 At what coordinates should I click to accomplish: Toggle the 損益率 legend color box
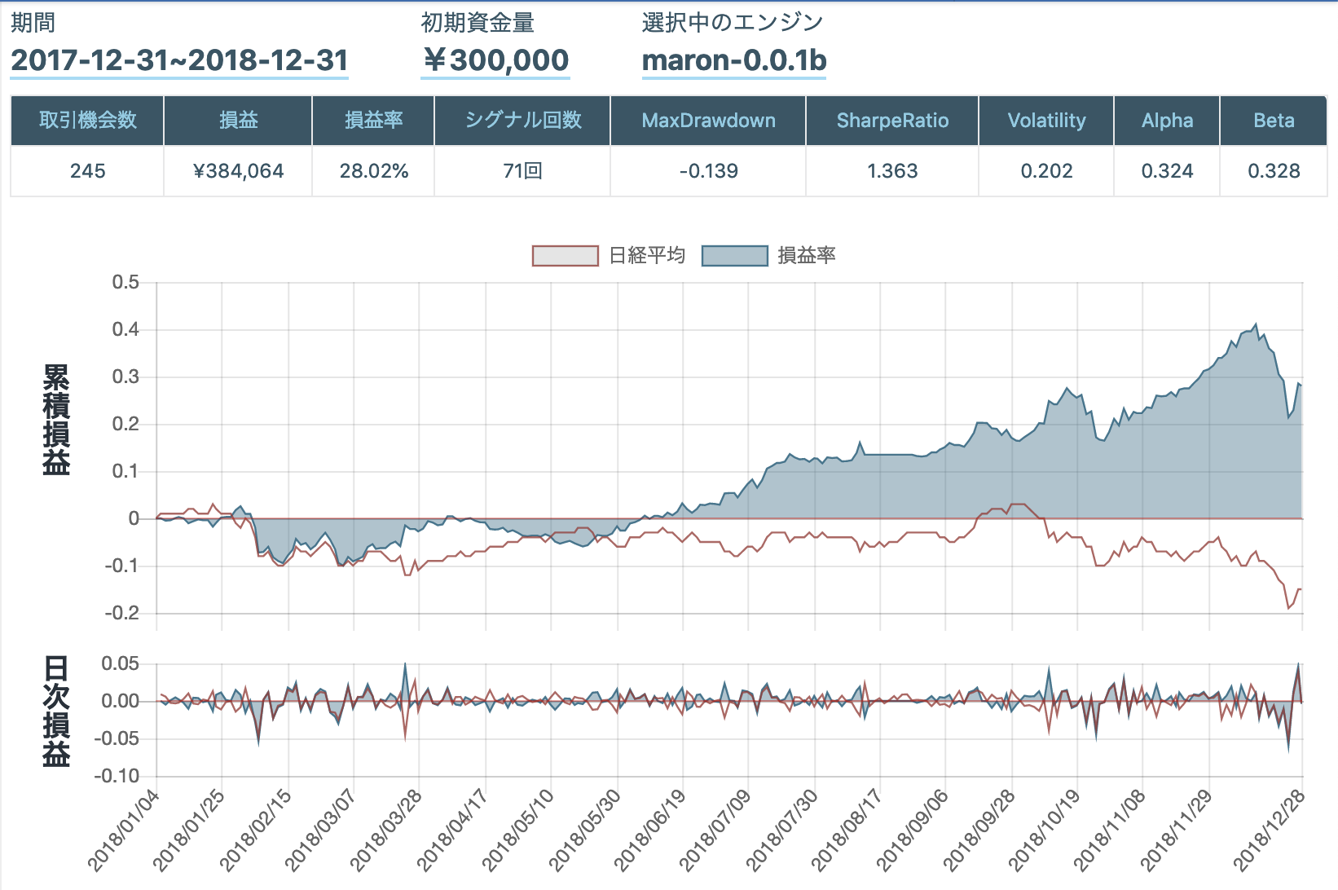point(735,256)
